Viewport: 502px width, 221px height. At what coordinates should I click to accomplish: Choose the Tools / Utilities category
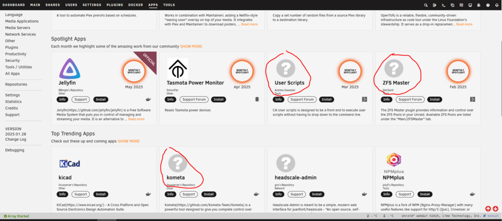tap(19, 67)
